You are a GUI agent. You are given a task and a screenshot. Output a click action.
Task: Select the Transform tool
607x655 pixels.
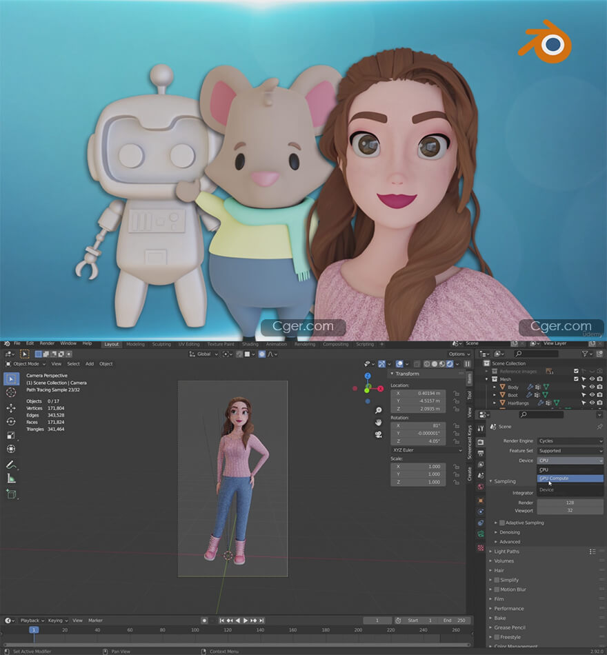(x=11, y=449)
